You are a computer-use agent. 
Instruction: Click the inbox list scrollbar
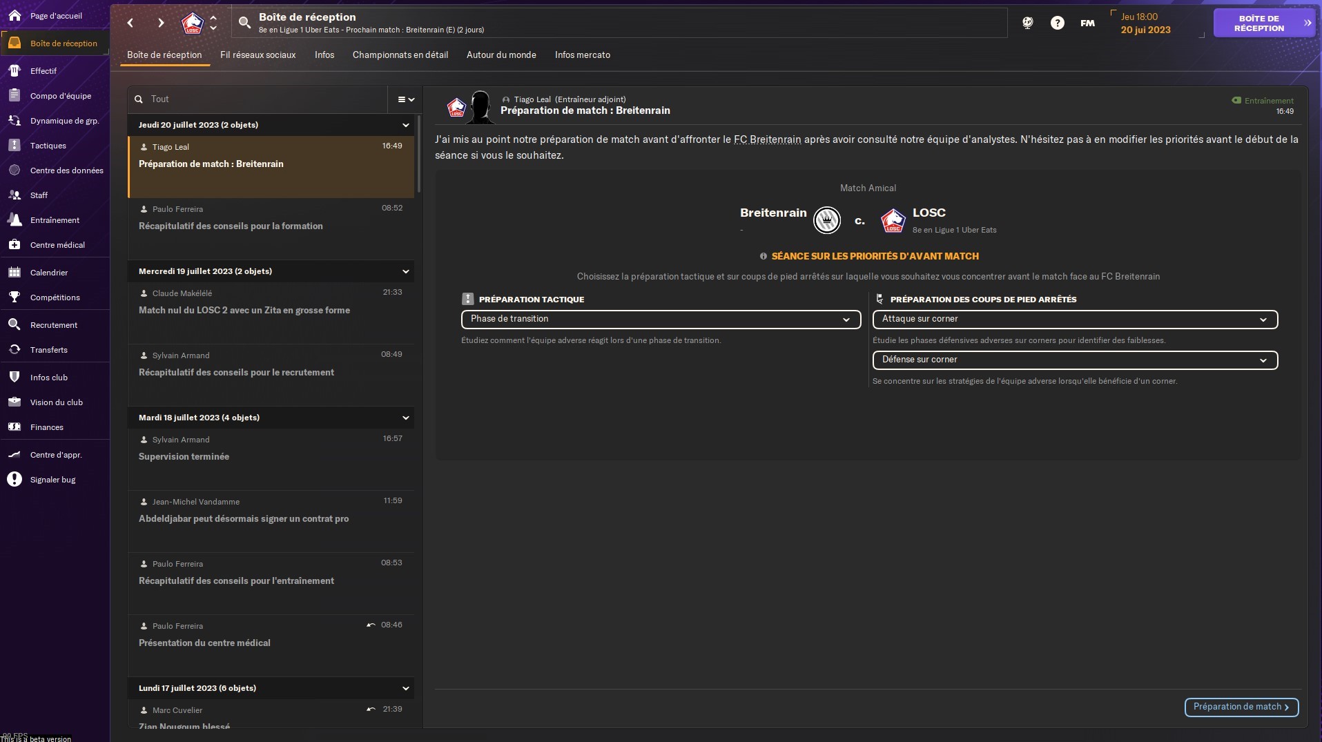click(x=418, y=155)
